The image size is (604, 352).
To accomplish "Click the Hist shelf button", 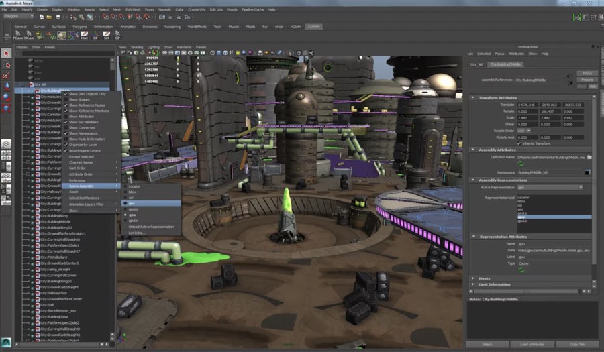I will (84, 36).
